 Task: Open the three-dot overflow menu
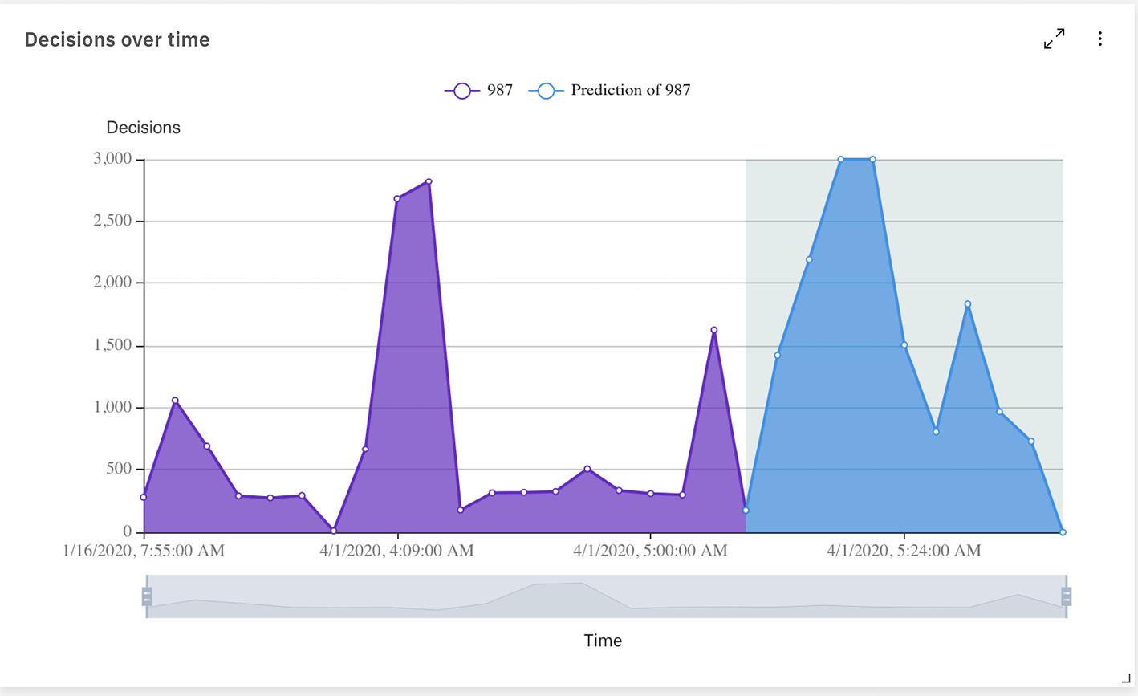[1099, 39]
